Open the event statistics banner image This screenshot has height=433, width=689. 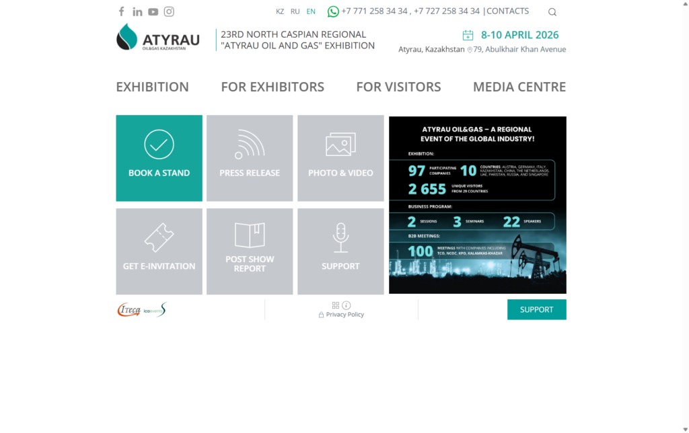(478, 205)
